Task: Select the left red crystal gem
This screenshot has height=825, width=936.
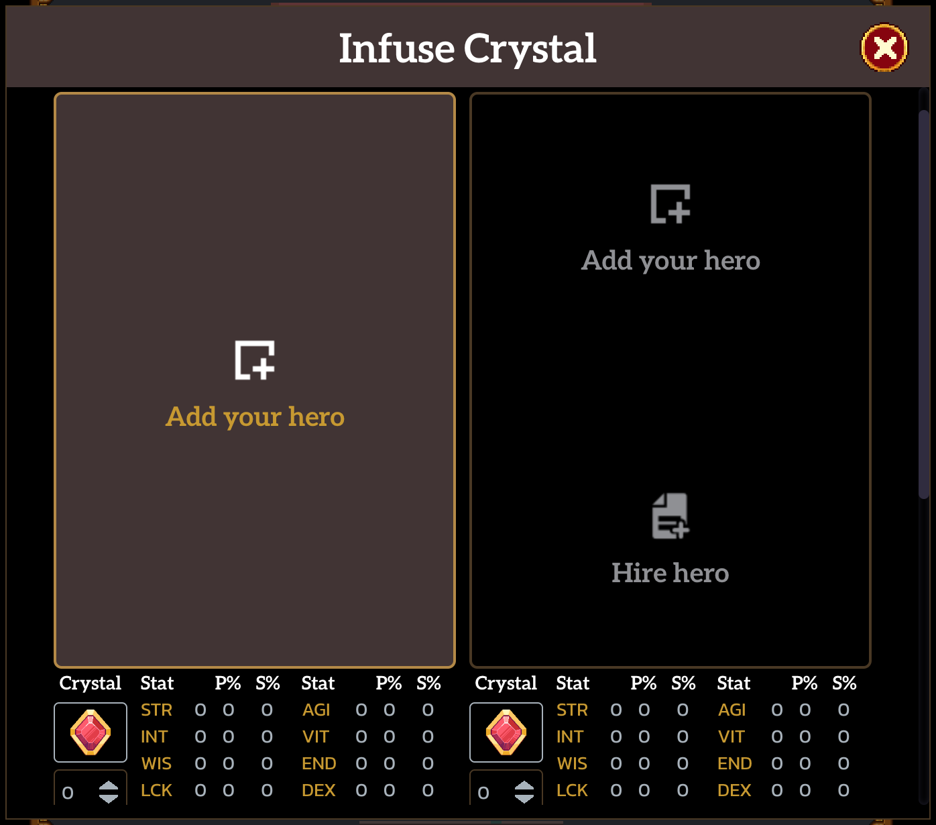Action: [91, 732]
